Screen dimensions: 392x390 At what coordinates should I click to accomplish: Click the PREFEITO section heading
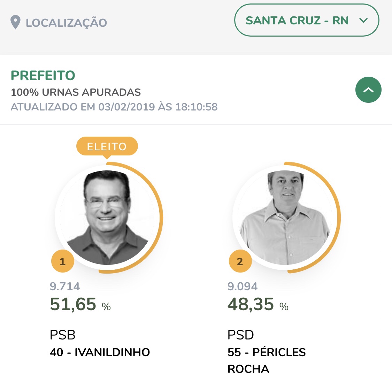[43, 76]
